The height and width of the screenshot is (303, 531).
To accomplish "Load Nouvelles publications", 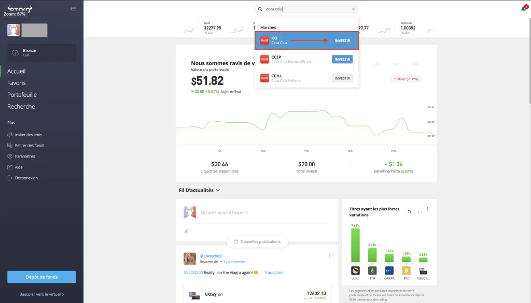I will pyautogui.click(x=257, y=241).
